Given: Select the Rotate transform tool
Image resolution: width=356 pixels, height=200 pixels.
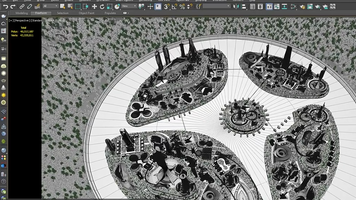Looking at the screenshot, I should pos(102,7).
